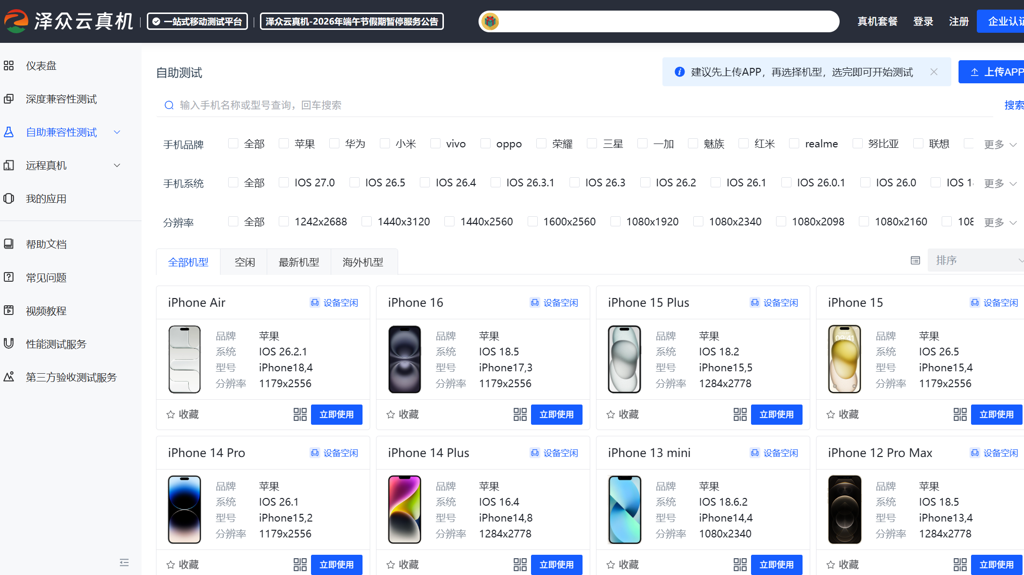Click the 仪表盘 dashboard icon in sidebar
1024x575 pixels.
(x=9, y=65)
